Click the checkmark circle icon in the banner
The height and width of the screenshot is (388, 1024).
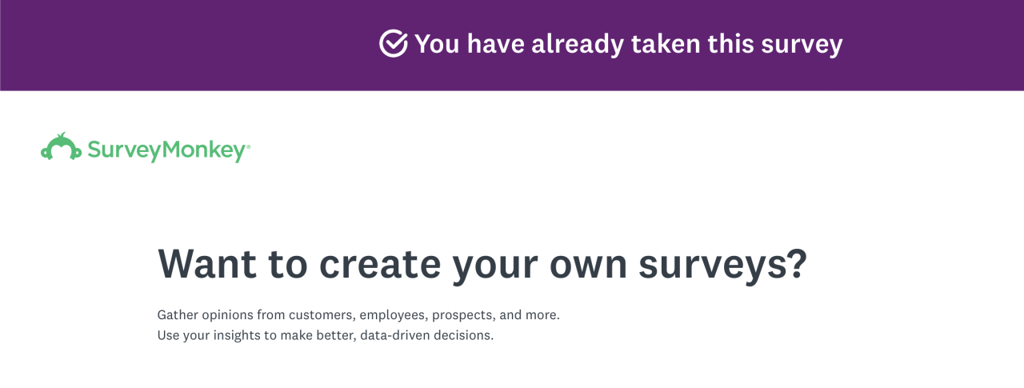tap(393, 44)
